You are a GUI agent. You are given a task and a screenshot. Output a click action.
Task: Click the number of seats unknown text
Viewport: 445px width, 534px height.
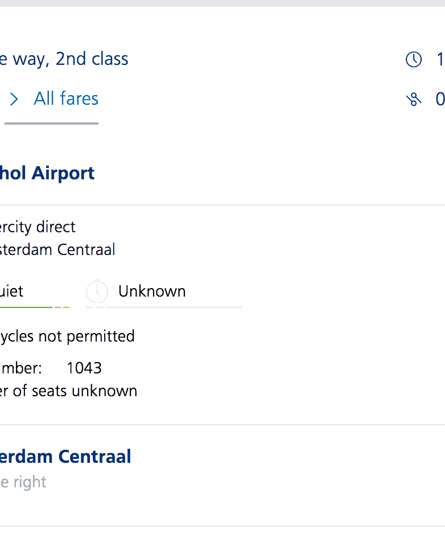point(68,391)
